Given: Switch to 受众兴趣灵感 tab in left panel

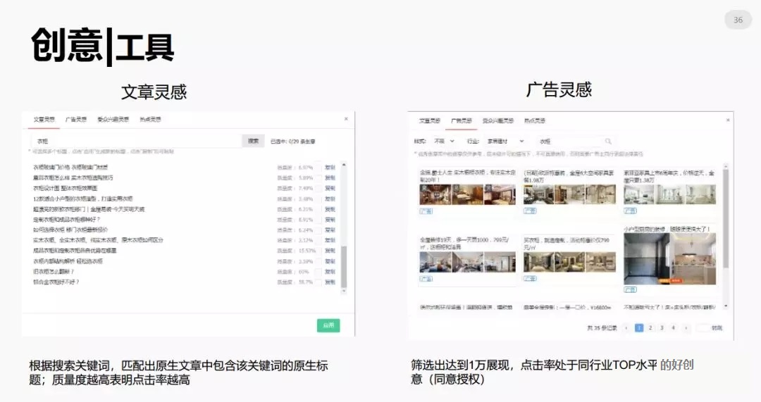Looking at the screenshot, I should 113,120.
